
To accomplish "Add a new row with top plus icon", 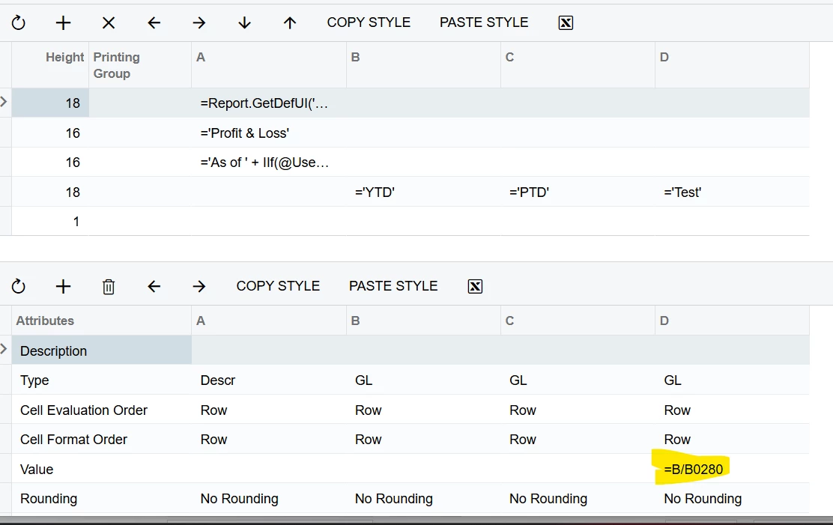I will pyautogui.click(x=63, y=23).
